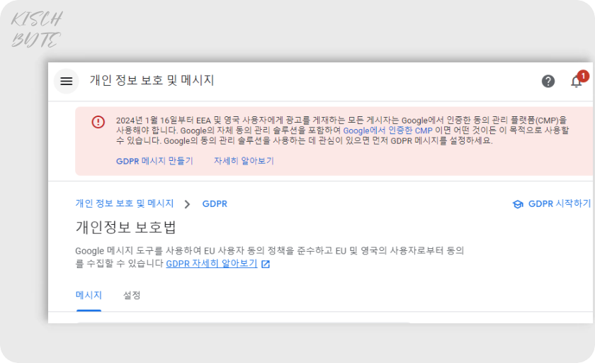595x363 pixels.
Task: Switch to the 메시지 tab
Action: (x=89, y=295)
